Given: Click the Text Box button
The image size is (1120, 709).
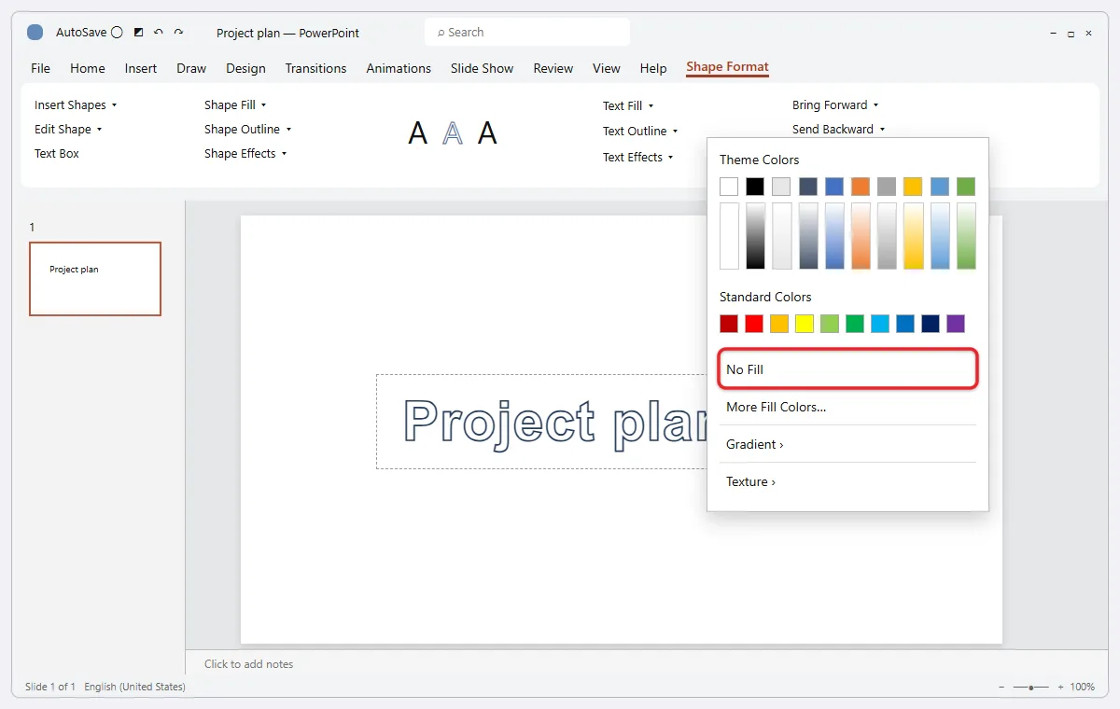Looking at the screenshot, I should coord(57,153).
